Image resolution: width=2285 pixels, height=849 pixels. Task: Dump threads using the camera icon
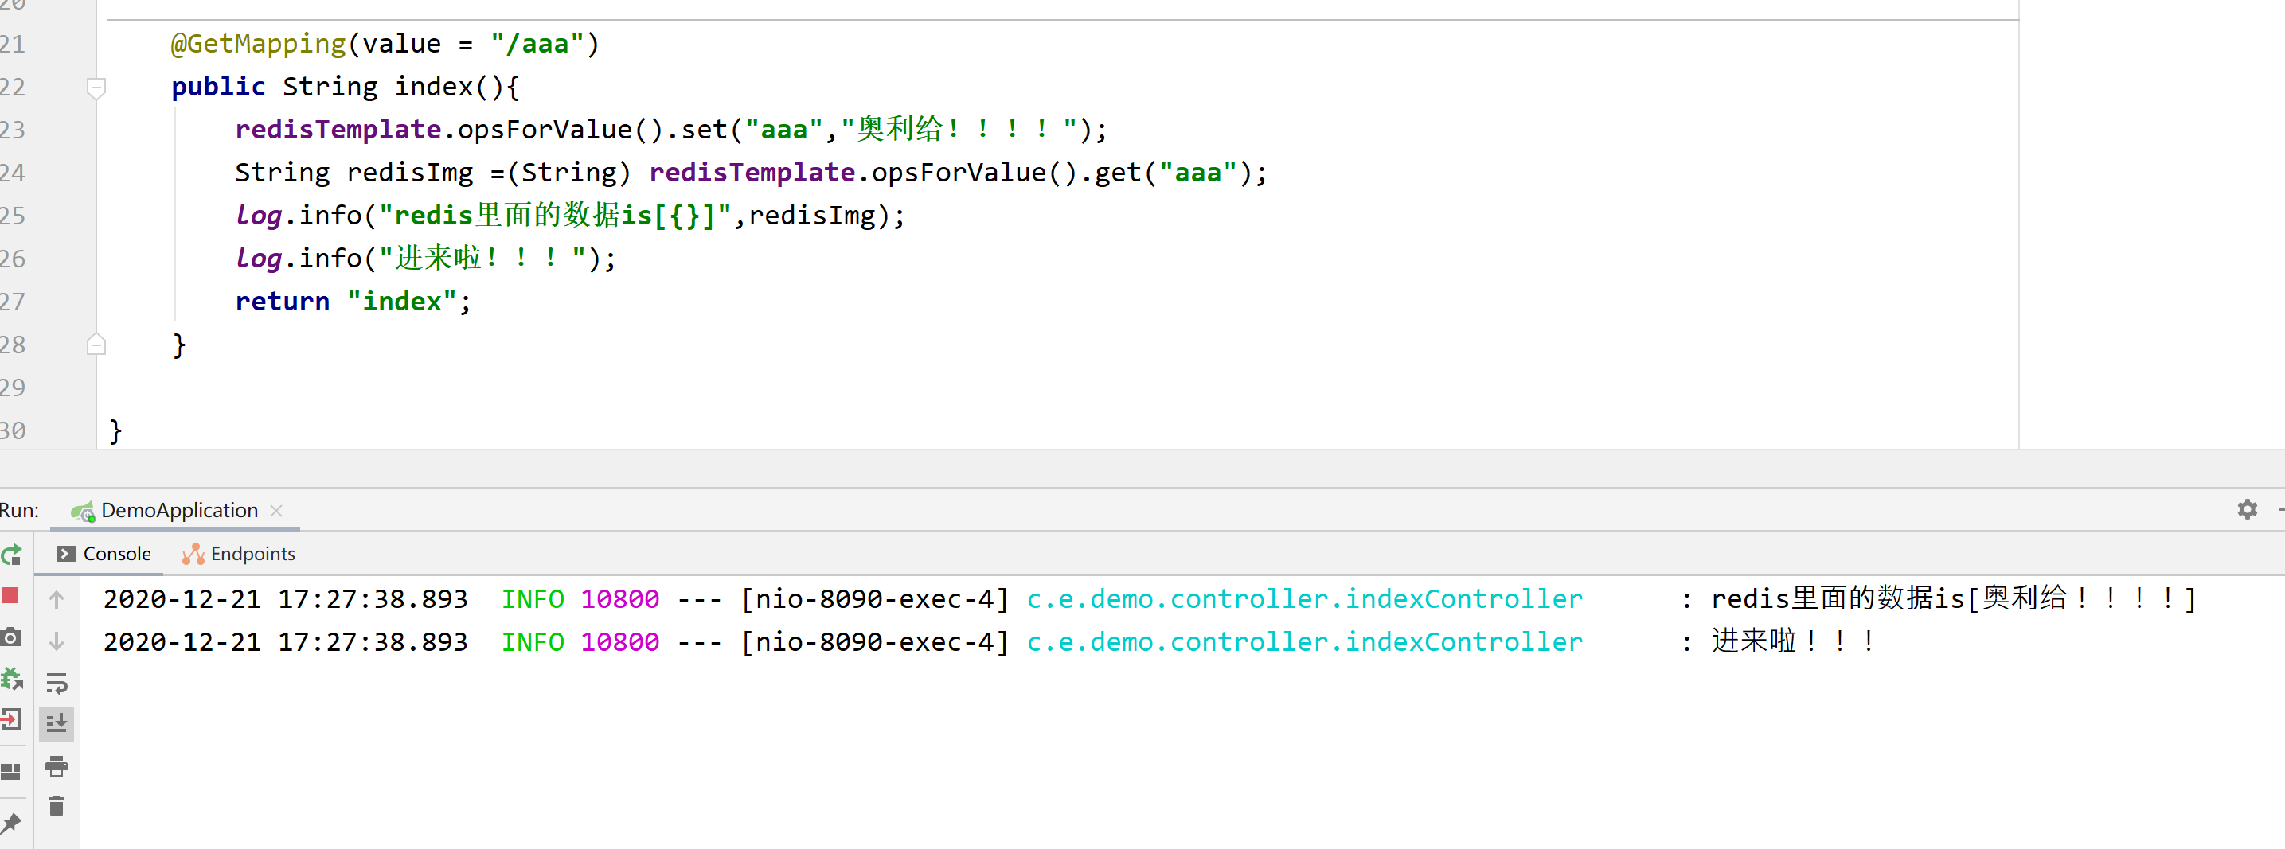(10, 637)
